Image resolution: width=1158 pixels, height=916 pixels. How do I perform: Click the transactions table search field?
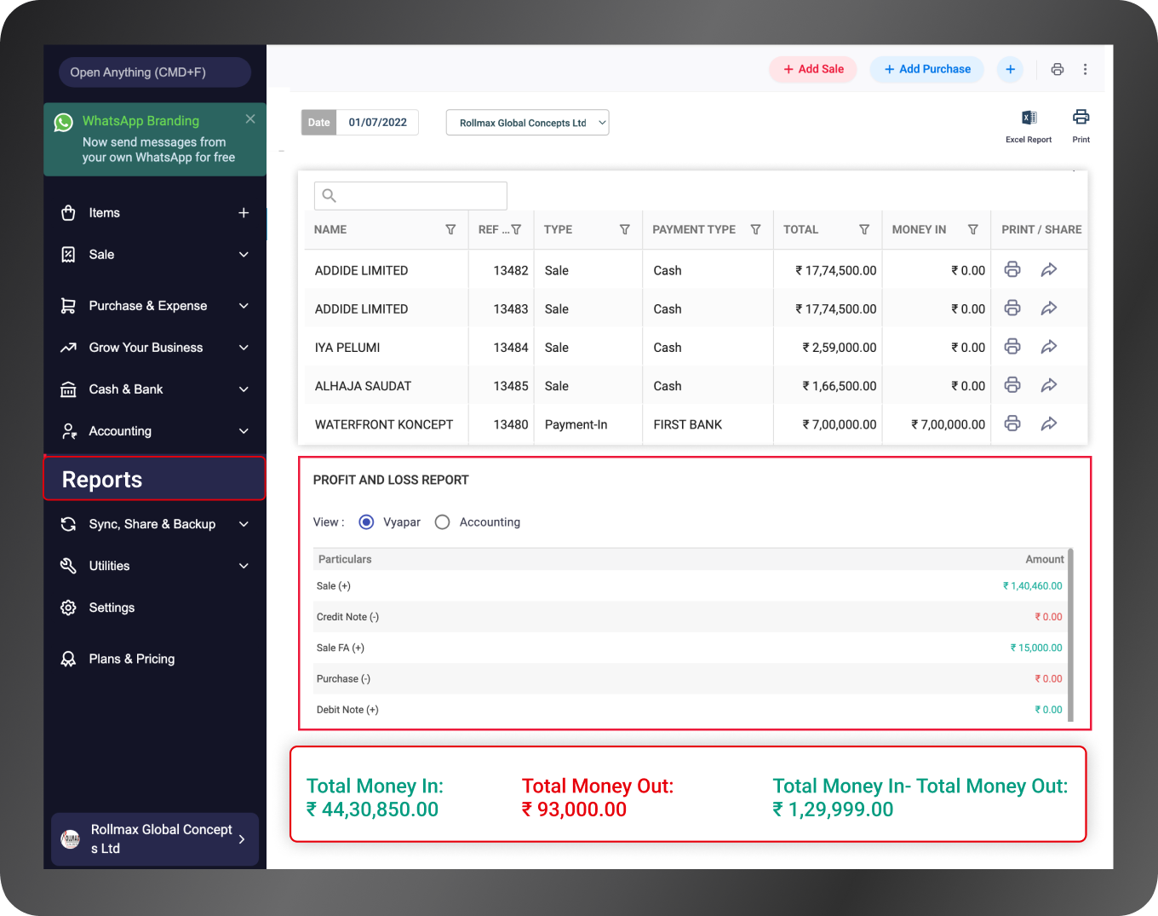pos(410,196)
